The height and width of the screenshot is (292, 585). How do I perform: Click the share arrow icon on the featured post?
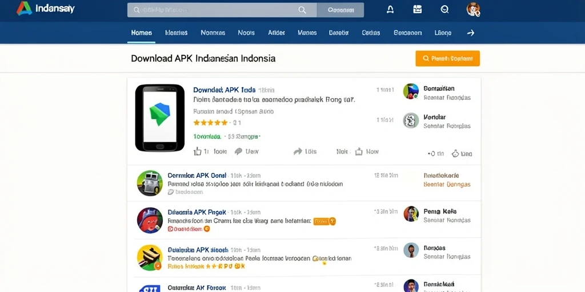298,151
